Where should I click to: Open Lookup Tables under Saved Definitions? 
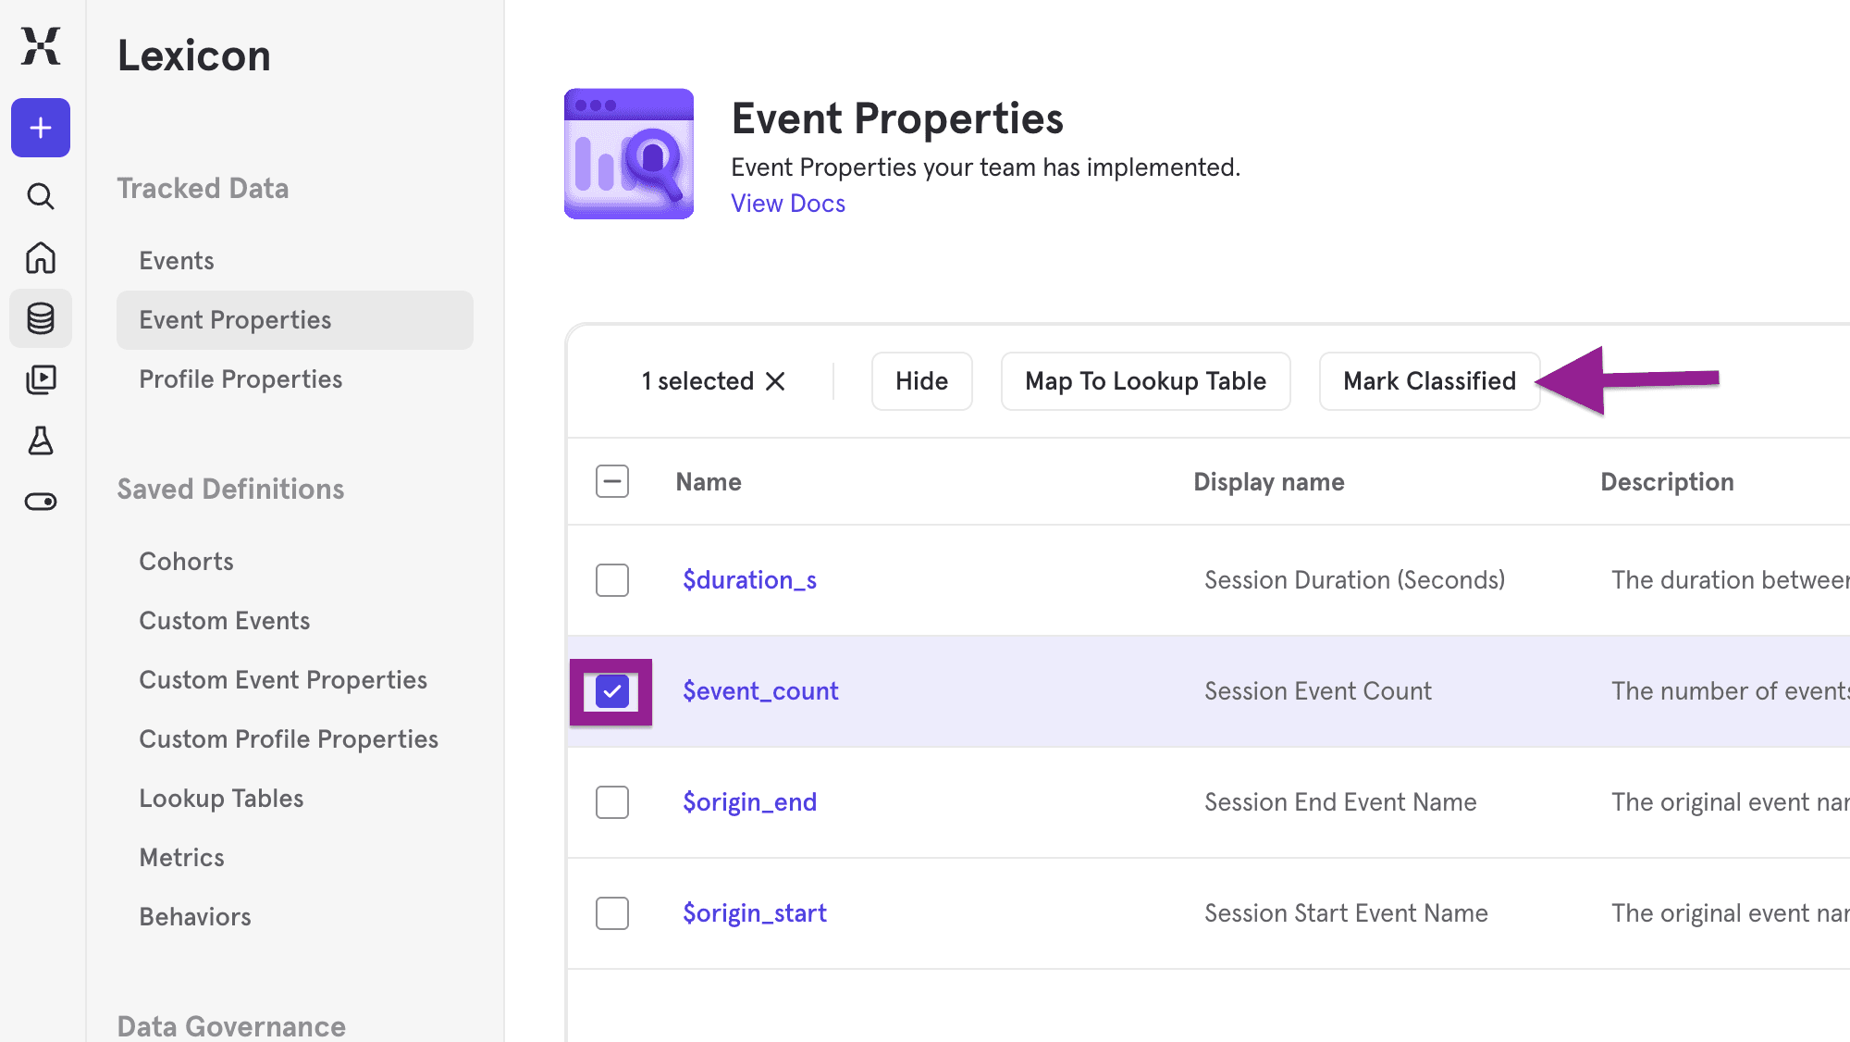pos(221,799)
